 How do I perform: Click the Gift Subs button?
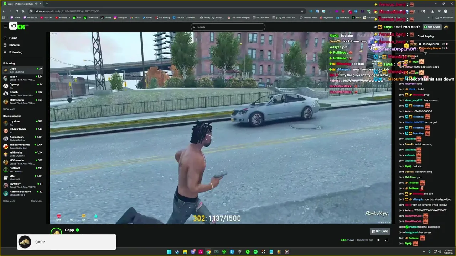(380, 231)
